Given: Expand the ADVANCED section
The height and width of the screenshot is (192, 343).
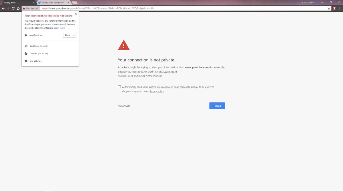Looking at the screenshot, I should click(124, 106).
